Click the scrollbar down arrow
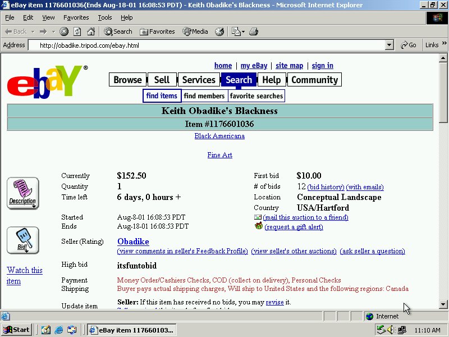449x337 pixels. pyautogui.click(x=443, y=304)
